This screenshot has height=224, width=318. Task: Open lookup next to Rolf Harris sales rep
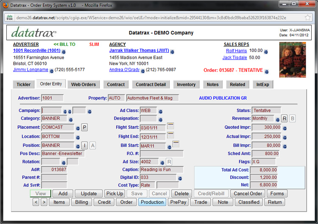(266, 52)
